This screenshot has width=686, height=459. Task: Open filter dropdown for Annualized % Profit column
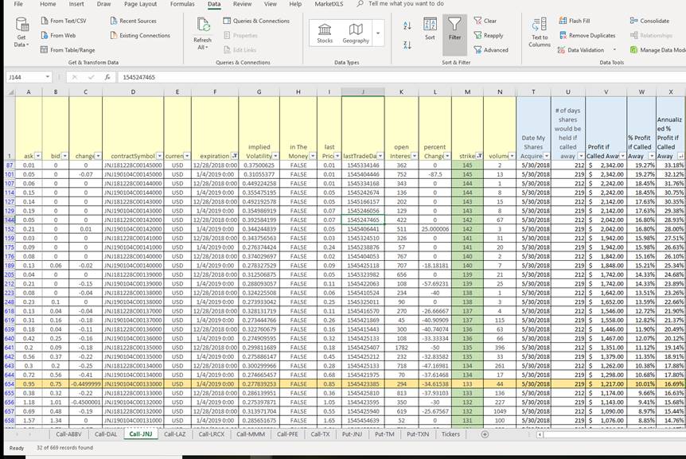[680, 156]
